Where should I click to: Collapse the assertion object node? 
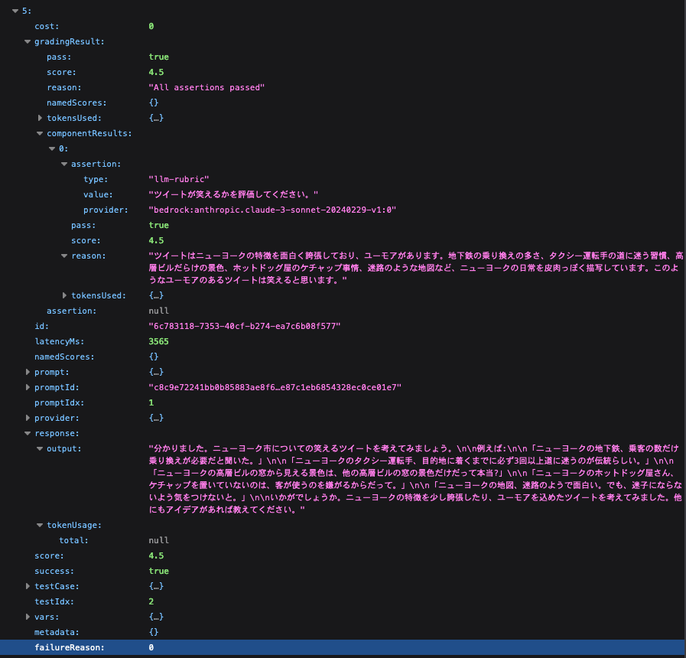point(64,164)
